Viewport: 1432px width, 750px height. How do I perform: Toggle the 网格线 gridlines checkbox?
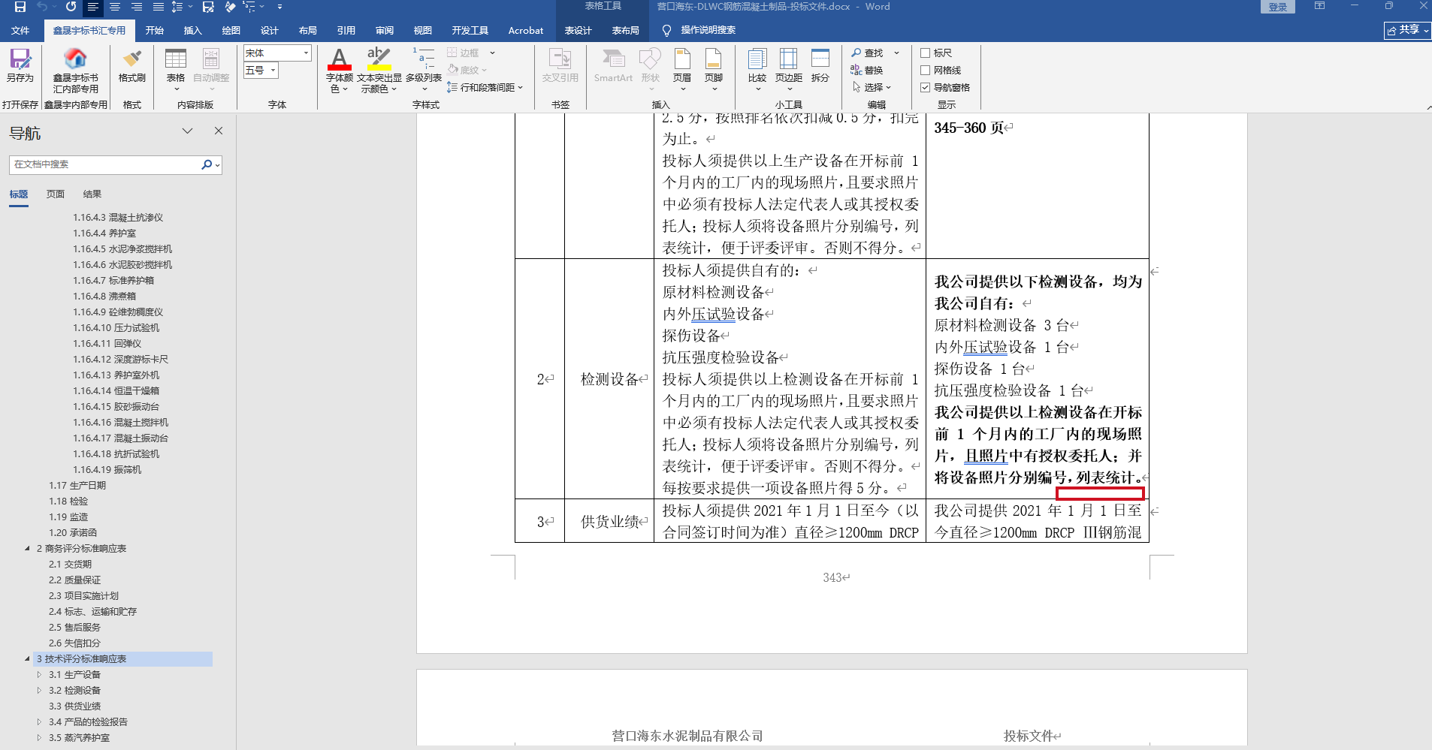point(926,71)
